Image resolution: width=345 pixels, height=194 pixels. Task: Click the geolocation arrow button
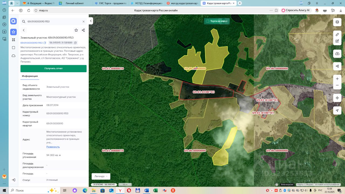click(337, 110)
